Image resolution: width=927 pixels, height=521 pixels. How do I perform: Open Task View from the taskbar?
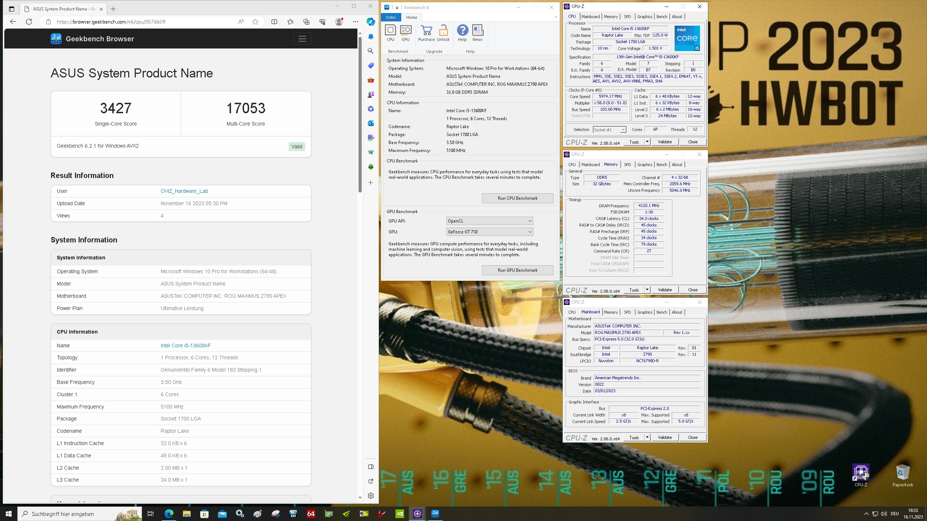[151, 514]
